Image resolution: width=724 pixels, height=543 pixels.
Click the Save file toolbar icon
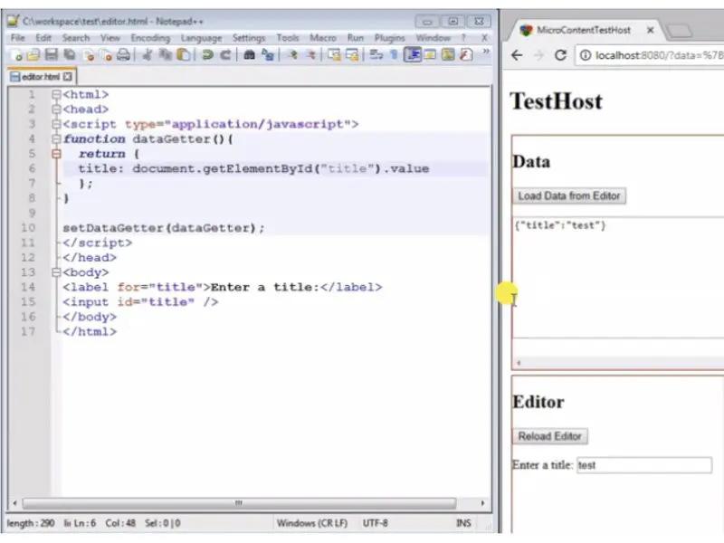tap(51, 55)
